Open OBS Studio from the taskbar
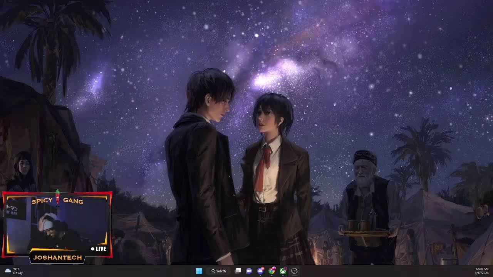The width and height of the screenshot is (493, 277). coord(294,271)
